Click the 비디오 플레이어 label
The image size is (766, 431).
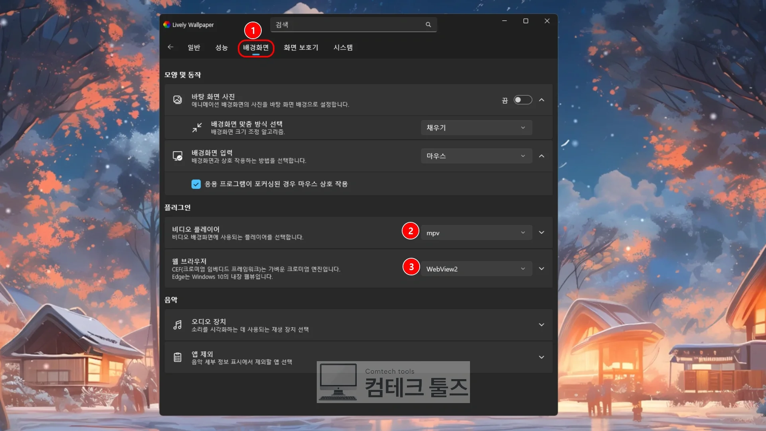[x=195, y=229]
